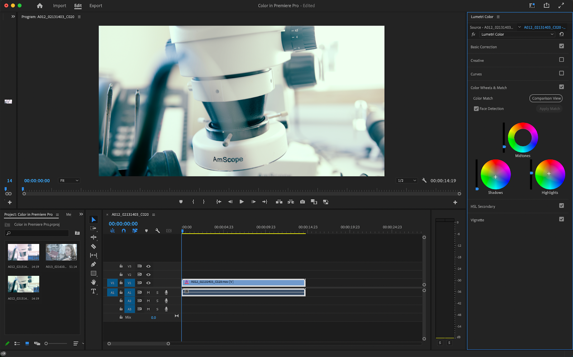Play the program monitor video

click(x=242, y=202)
